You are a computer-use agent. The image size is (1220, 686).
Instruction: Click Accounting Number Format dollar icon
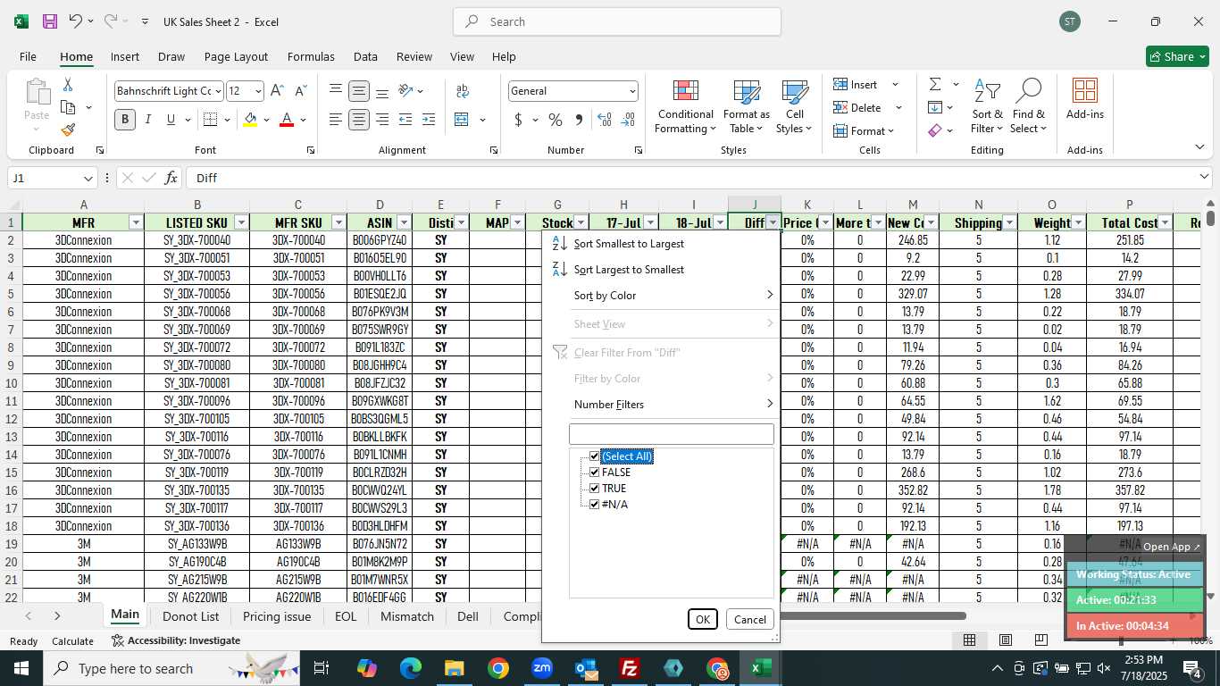pyautogui.click(x=518, y=120)
